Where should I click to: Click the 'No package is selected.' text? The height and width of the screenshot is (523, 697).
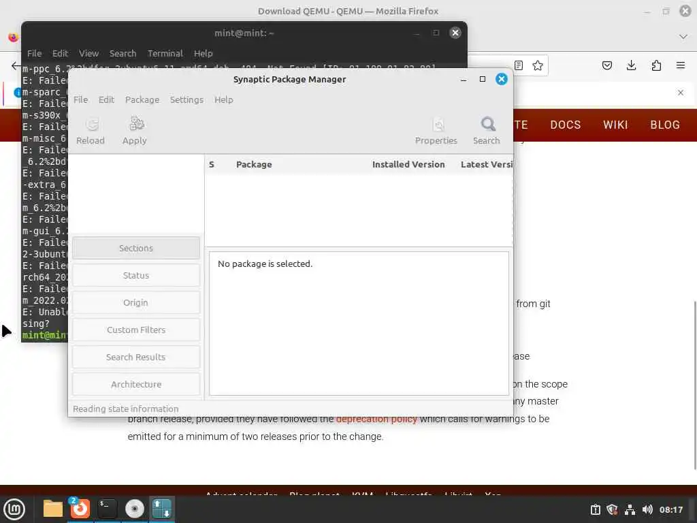(265, 264)
